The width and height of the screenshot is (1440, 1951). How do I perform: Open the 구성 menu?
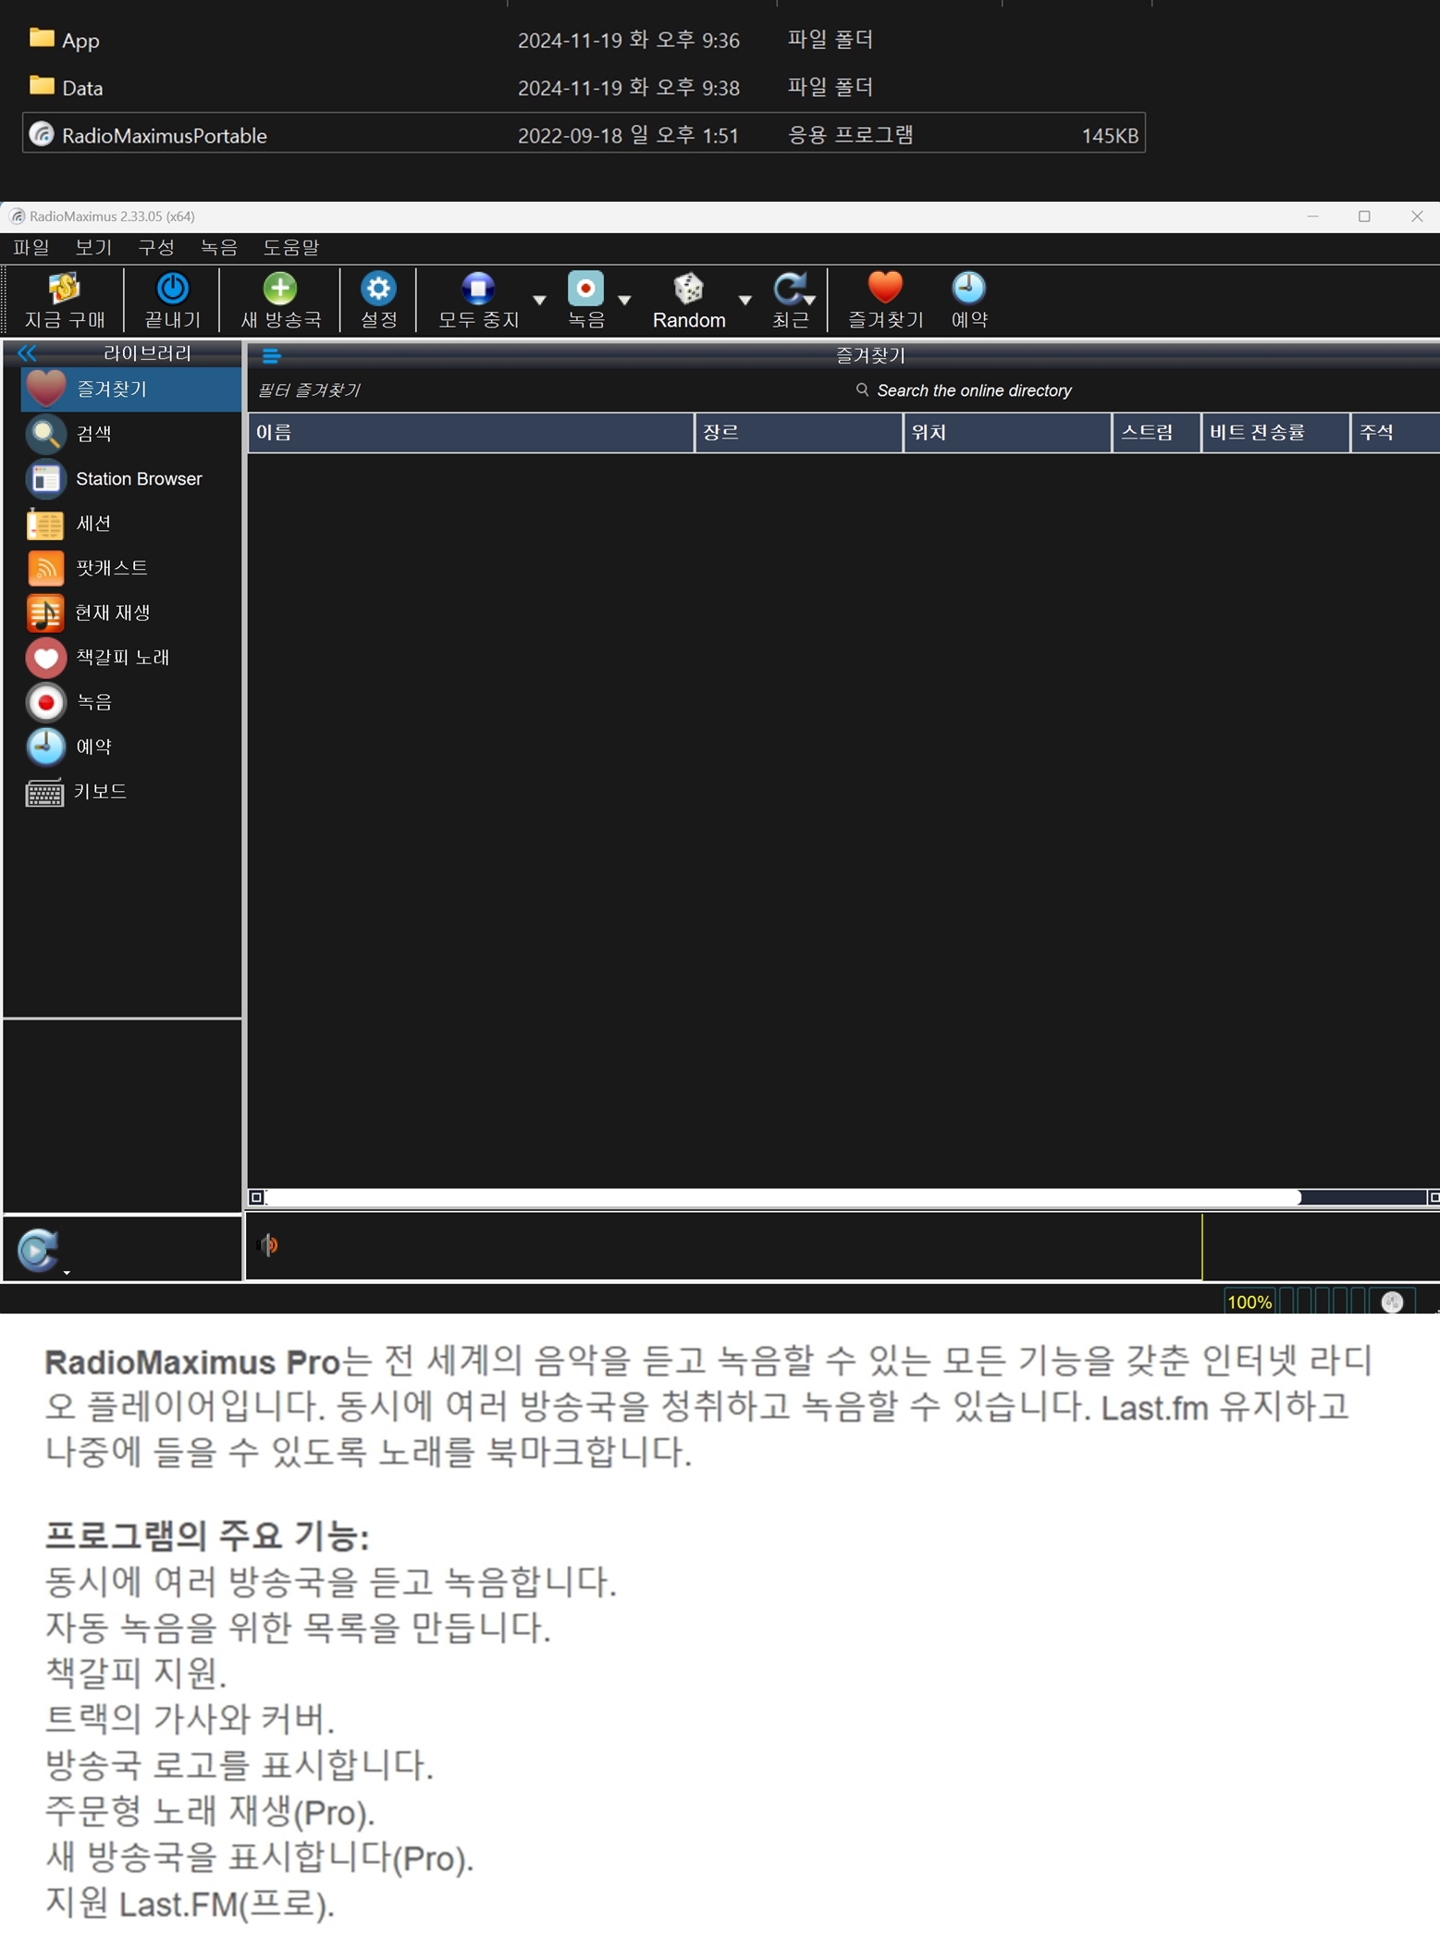[156, 247]
